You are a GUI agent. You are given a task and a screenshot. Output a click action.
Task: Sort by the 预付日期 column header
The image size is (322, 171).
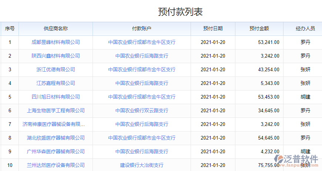(213, 28)
